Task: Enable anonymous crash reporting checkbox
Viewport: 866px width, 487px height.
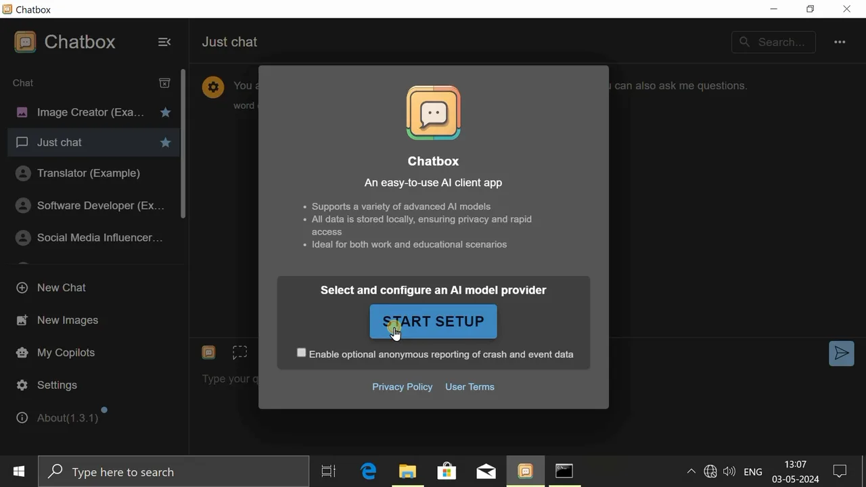Action: pos(302,353)
